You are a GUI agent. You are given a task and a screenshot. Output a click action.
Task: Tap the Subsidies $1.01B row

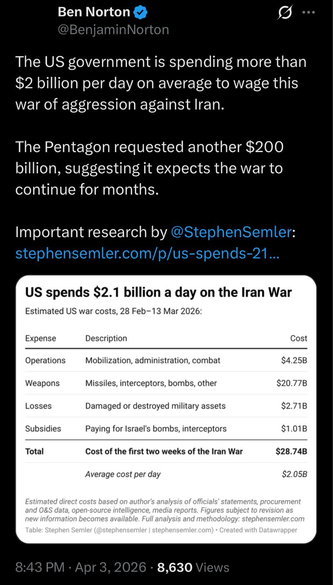click(x=166, y=428)
